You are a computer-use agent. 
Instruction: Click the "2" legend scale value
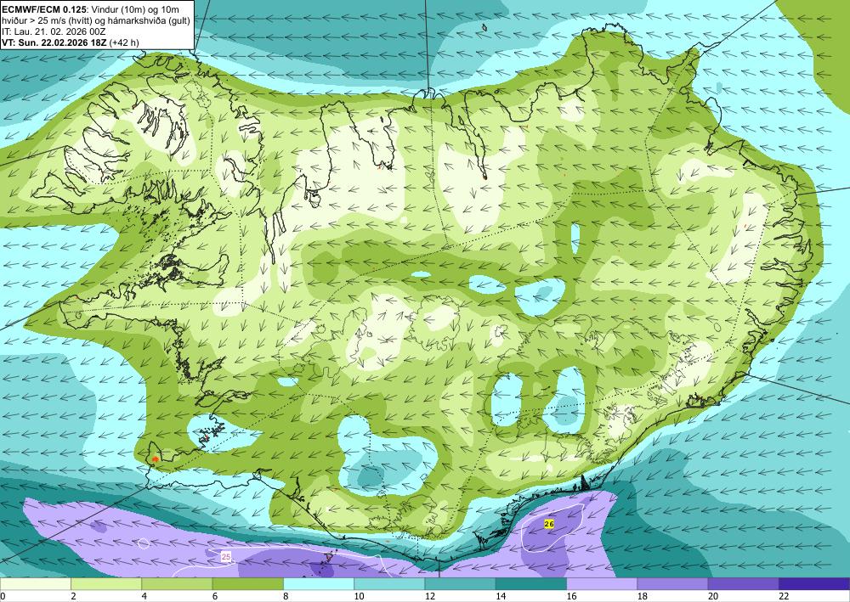pos(73,596)
